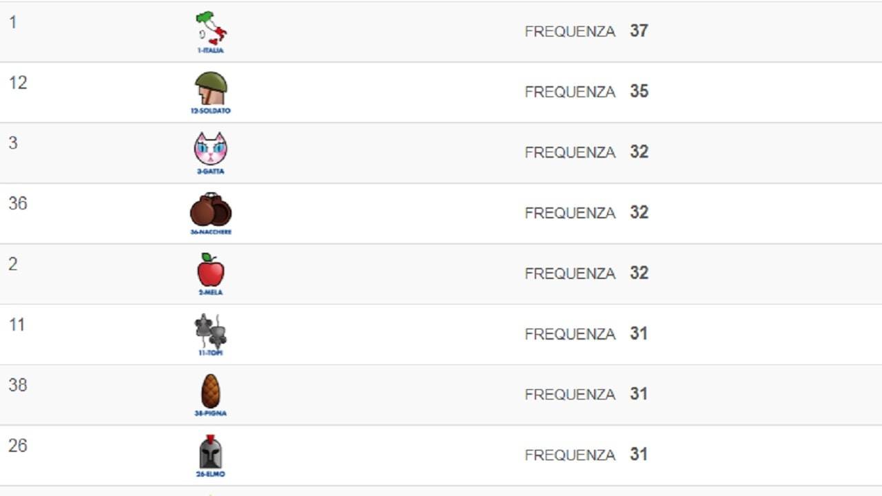
Task: Click the 26-Elmo knight helmet icon
Action: (211, 452)
